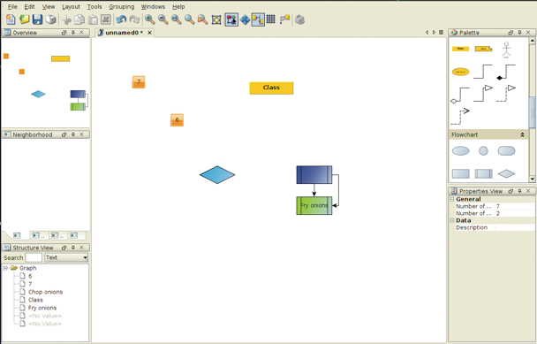The image size is (537, 344).
Task: Click the New document toolbar icon
Action: (11, 19)
